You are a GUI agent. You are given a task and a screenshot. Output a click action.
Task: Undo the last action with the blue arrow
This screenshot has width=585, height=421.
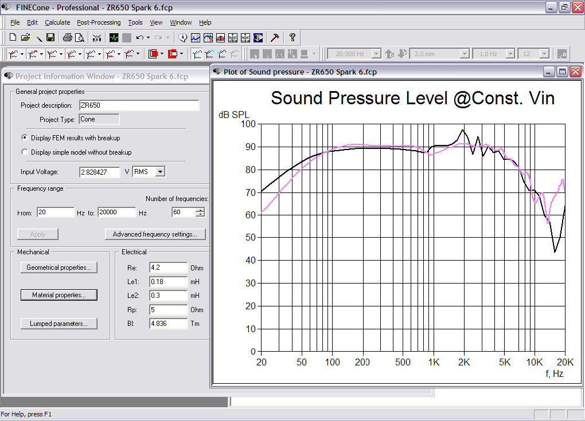[140, 37]
